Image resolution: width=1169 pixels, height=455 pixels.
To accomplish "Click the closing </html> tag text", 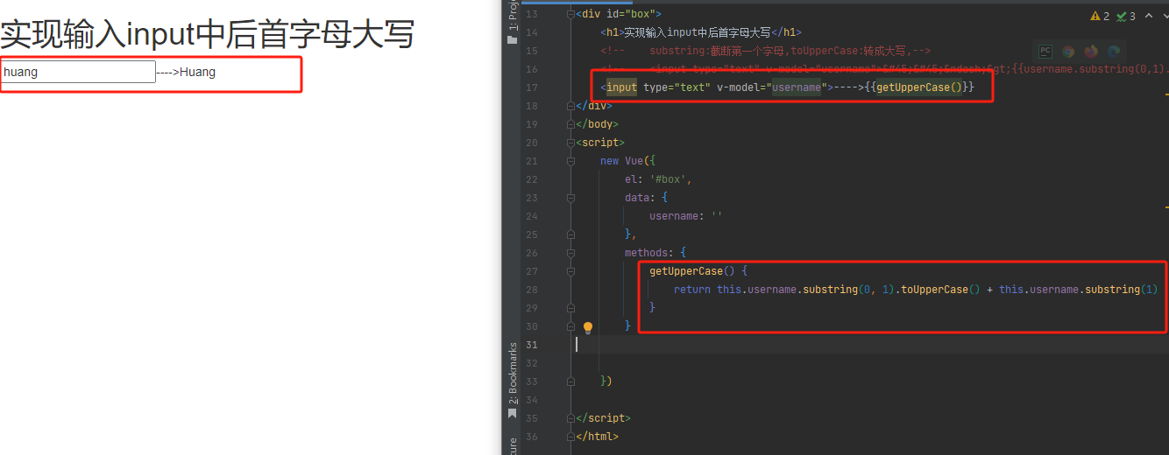I will pyautogui.click(x=597, y=437).
